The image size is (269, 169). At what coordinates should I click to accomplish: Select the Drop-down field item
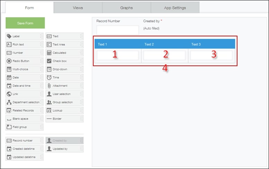[x=64, y=69]
